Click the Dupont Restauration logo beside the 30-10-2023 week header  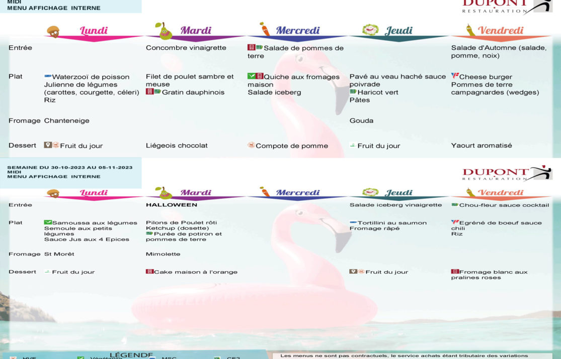click(507, 173)
